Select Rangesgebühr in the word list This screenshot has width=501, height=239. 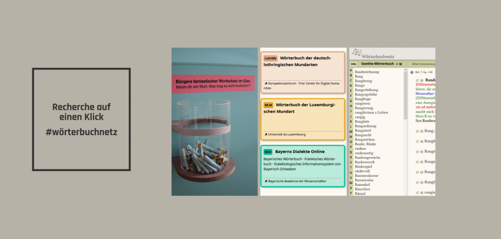tap(366, 94)
